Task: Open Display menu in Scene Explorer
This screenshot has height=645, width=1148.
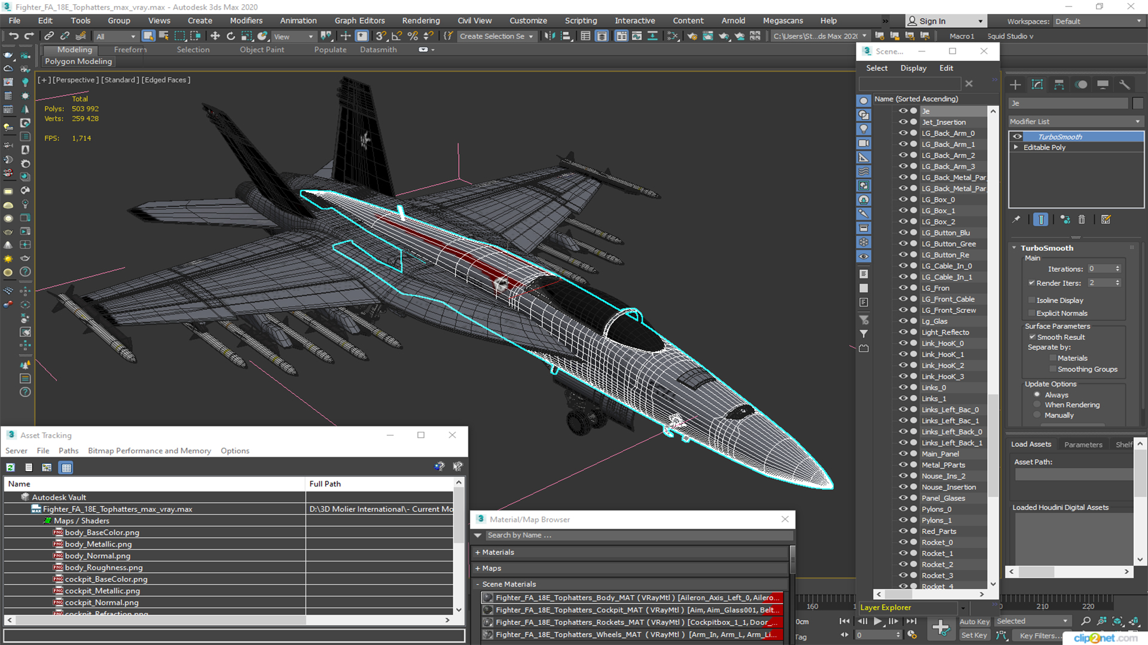Action: pyautogui.click(x=913, y=68)
